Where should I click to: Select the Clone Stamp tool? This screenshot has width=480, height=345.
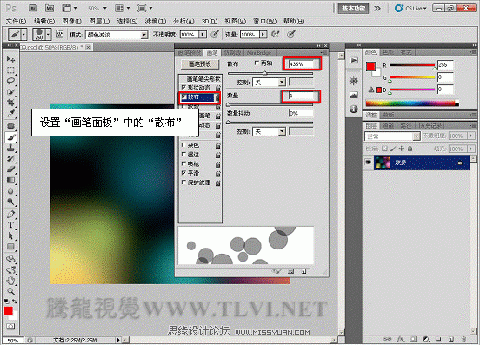tap(10, 148)
